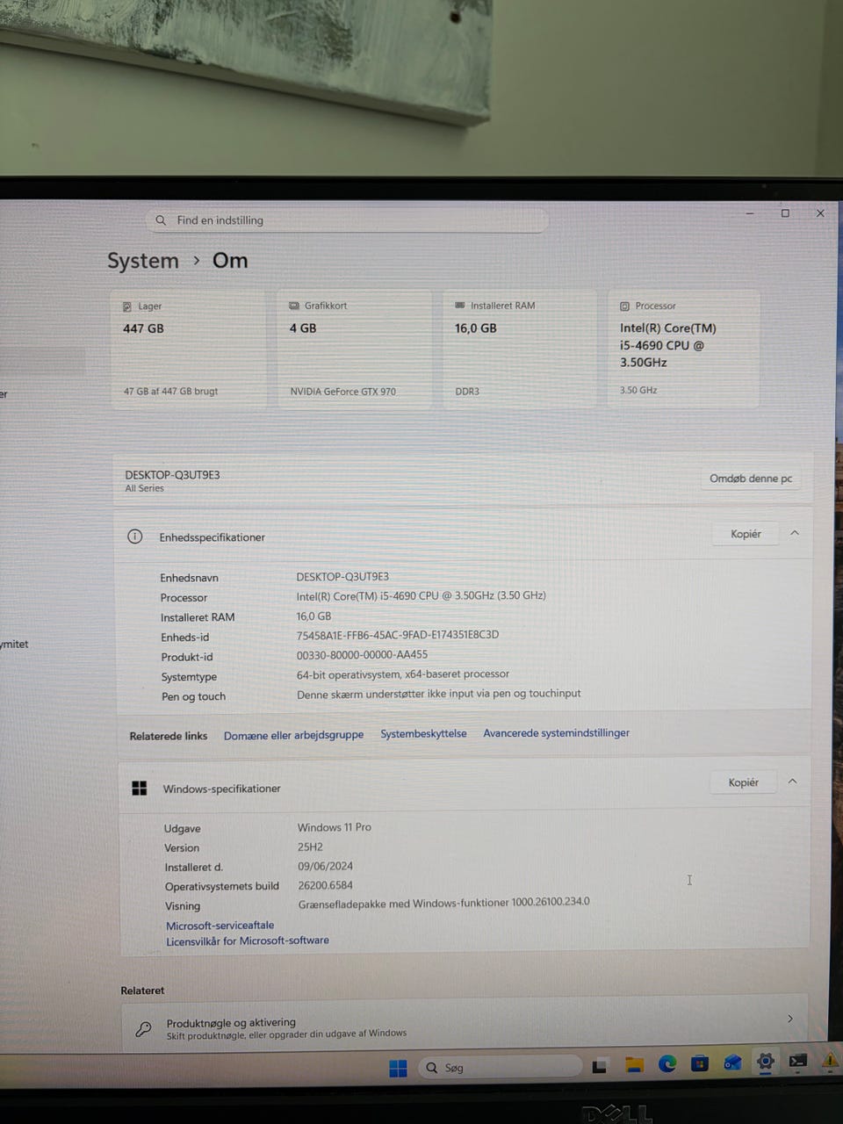
Task: Select the Enheds-id value 75458A1E-FFB6-45AC-9FAD-E174351E8C3D
Action: (398, 635)
